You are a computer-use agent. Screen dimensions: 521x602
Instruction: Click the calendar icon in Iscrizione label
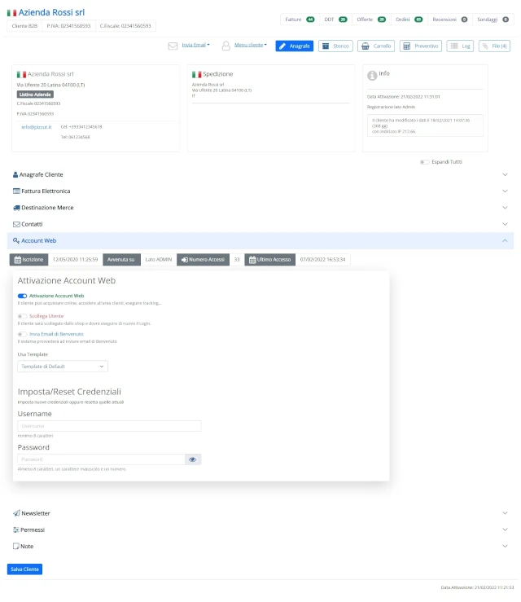(x=18, y=260)
